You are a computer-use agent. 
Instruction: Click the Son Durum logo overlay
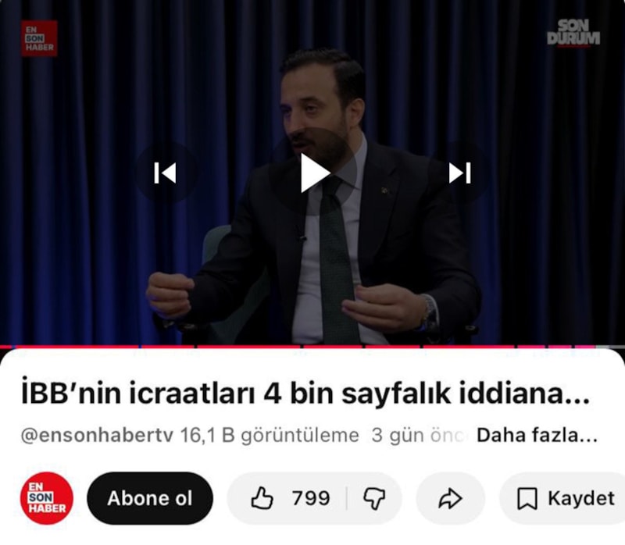573,34
